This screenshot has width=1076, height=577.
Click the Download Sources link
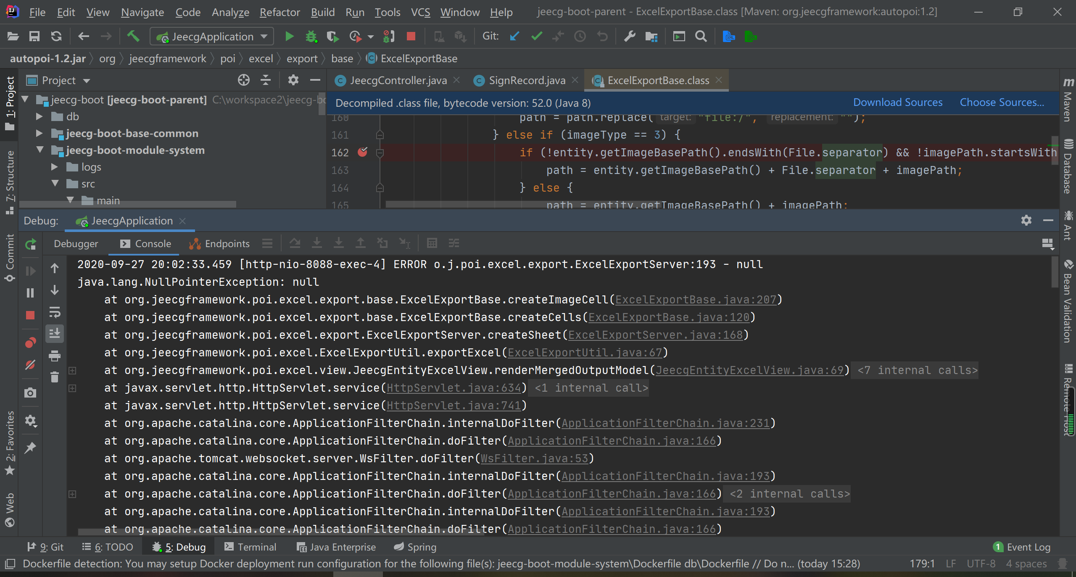[x=898, y=102]
